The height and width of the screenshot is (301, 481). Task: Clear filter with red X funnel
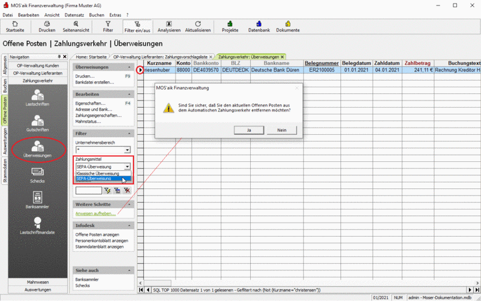coord(127,191)
